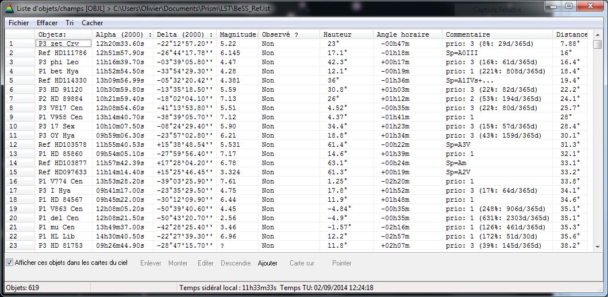Click the Editer button
Viewport: 608px width, 297px height.
pos(206,263)
